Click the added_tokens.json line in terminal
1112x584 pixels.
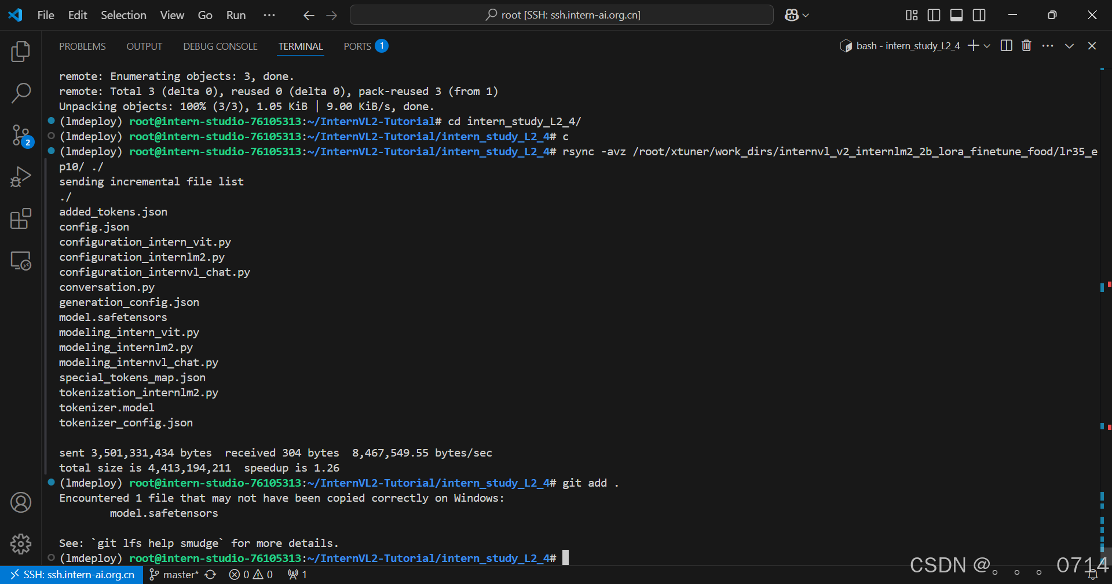click(113, 212)
